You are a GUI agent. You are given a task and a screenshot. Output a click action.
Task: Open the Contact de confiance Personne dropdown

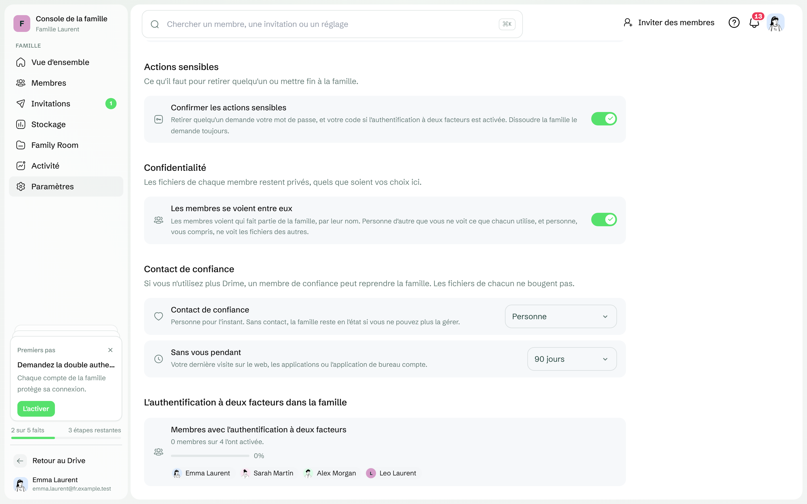[x=561, y=317]
